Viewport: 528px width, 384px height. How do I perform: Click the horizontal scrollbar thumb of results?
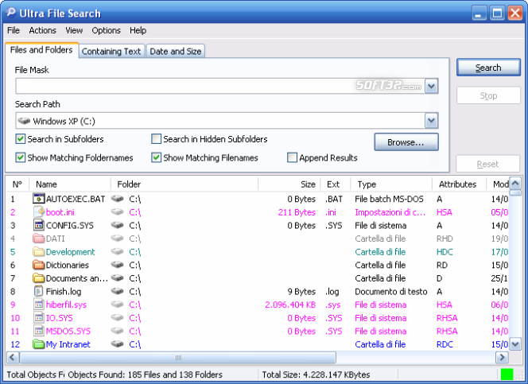[178, 358]
